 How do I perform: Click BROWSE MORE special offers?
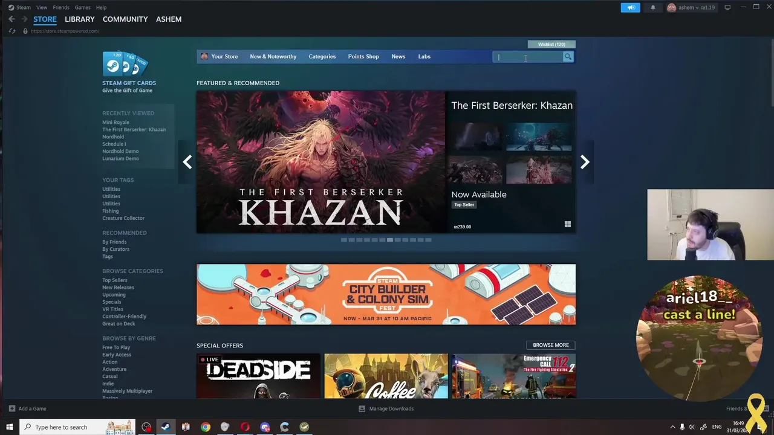(551, 345)
